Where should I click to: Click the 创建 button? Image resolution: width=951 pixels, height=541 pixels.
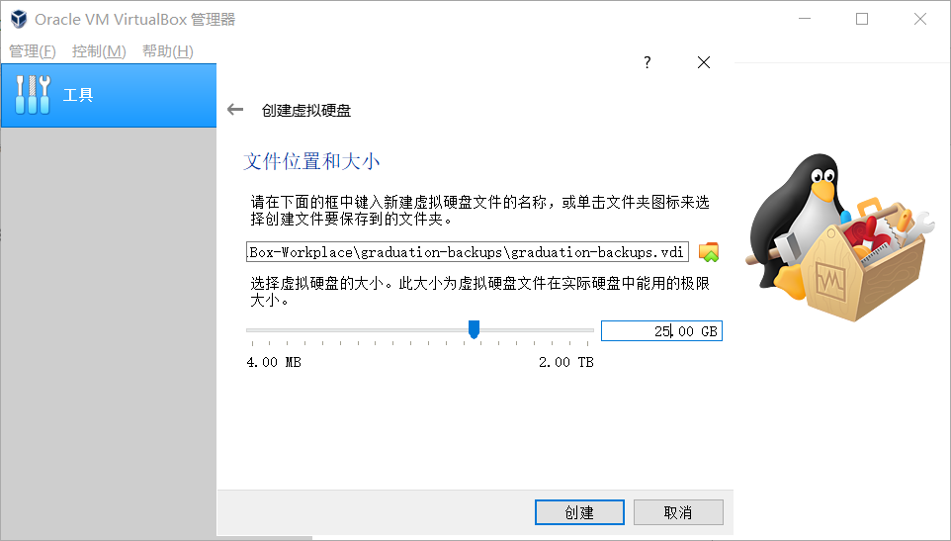pyautogui.click(x=579, y=512)
